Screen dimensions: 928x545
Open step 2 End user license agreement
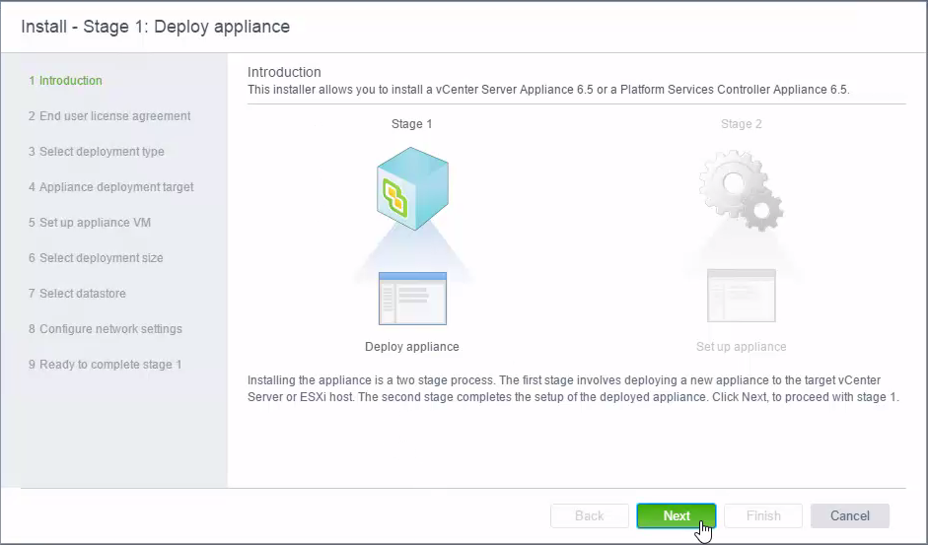click(x=109, y=116)
